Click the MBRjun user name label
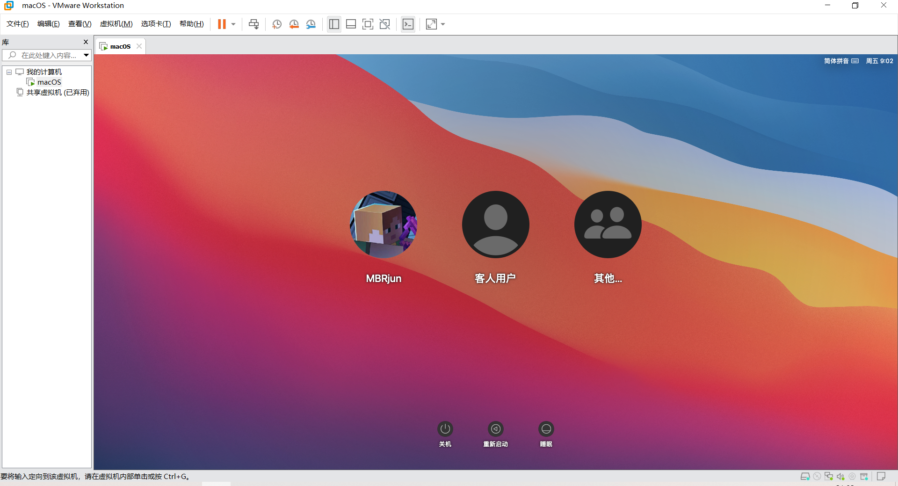The width and height of the screenshot is (898, 486). tap(384, 278)
